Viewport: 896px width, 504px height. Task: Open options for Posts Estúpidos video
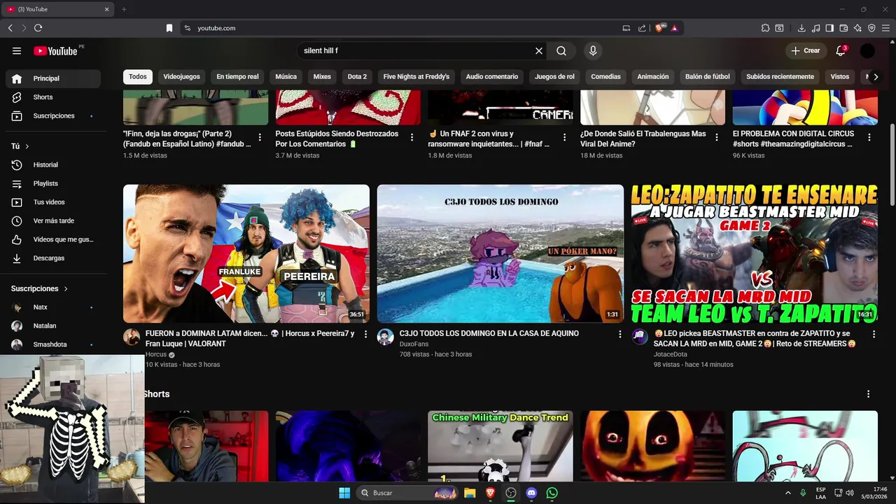[412, 137]
